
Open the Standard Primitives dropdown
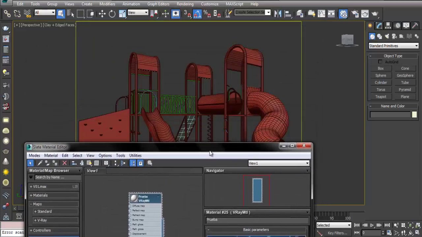click(x=393, y=46)
